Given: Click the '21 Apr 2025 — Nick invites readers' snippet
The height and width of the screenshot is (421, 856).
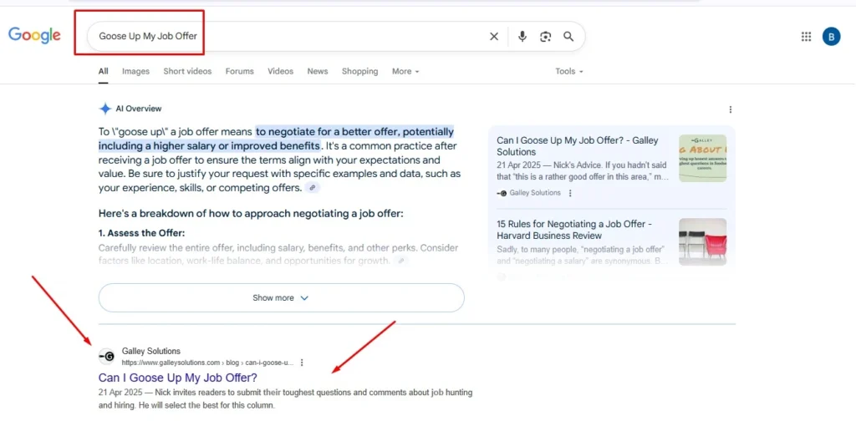Looking at the screenshot, I should (286, 399).
